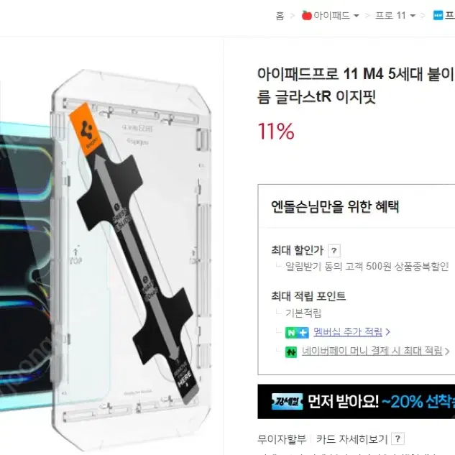Open the 먼저 받아요 ~20% sale banner
Image resolution: width=455 pixels, height=455 pixels.
point(356,401)
